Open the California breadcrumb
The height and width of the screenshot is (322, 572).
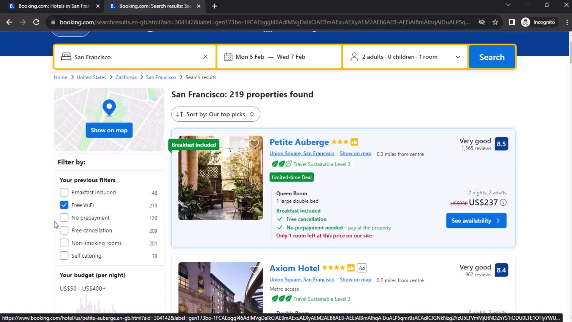(x=126, y=77)
